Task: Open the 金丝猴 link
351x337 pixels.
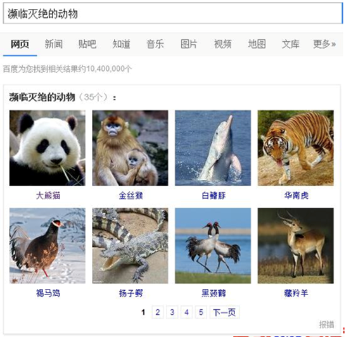Action: click(131, 196)
